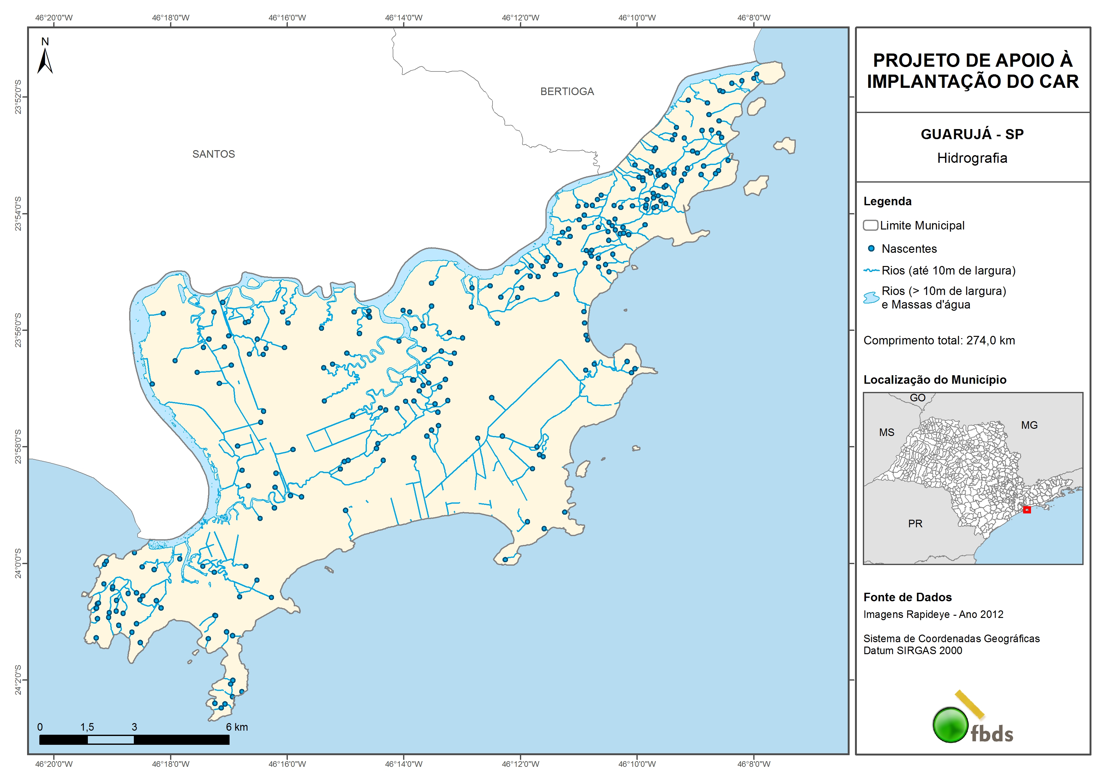The image size is (1105, 781).
Task: Click the BERTIOGA label on the map
Action: [567, 91]
